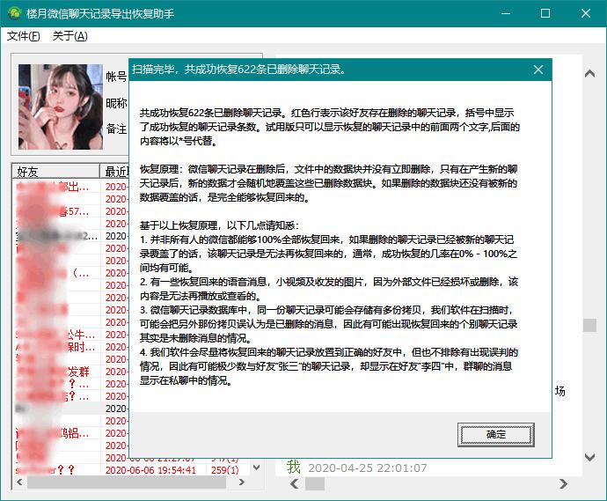Close the main application window

pos(586,13)
